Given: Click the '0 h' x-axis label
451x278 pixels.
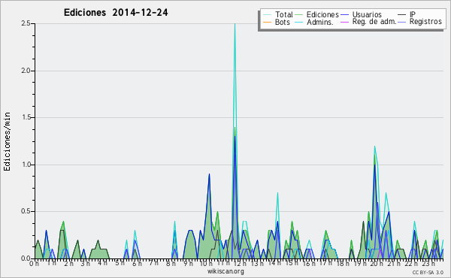Looking at the screenshot, I should click(x=35, y=263).
